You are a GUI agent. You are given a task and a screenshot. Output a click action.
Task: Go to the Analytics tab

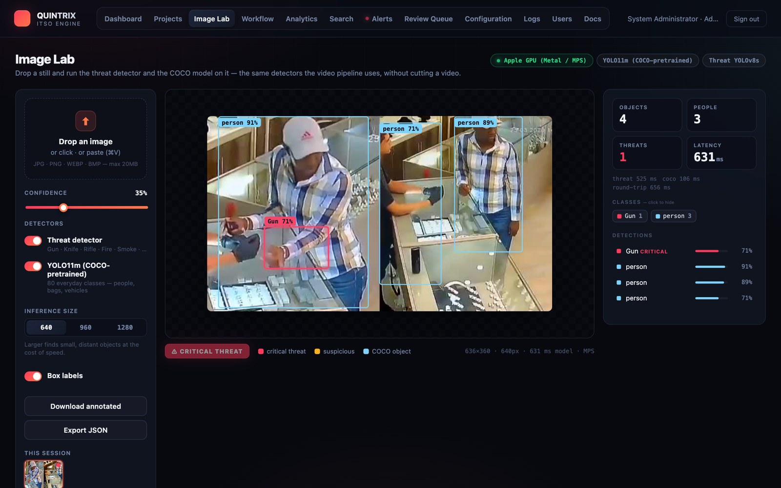click(x=302, y=19)
